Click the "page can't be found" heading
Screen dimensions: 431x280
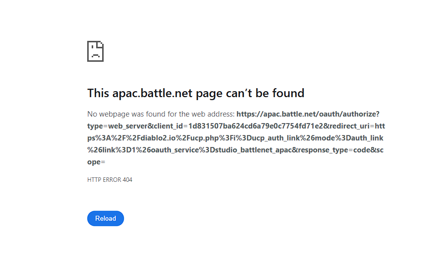[195, 93]
